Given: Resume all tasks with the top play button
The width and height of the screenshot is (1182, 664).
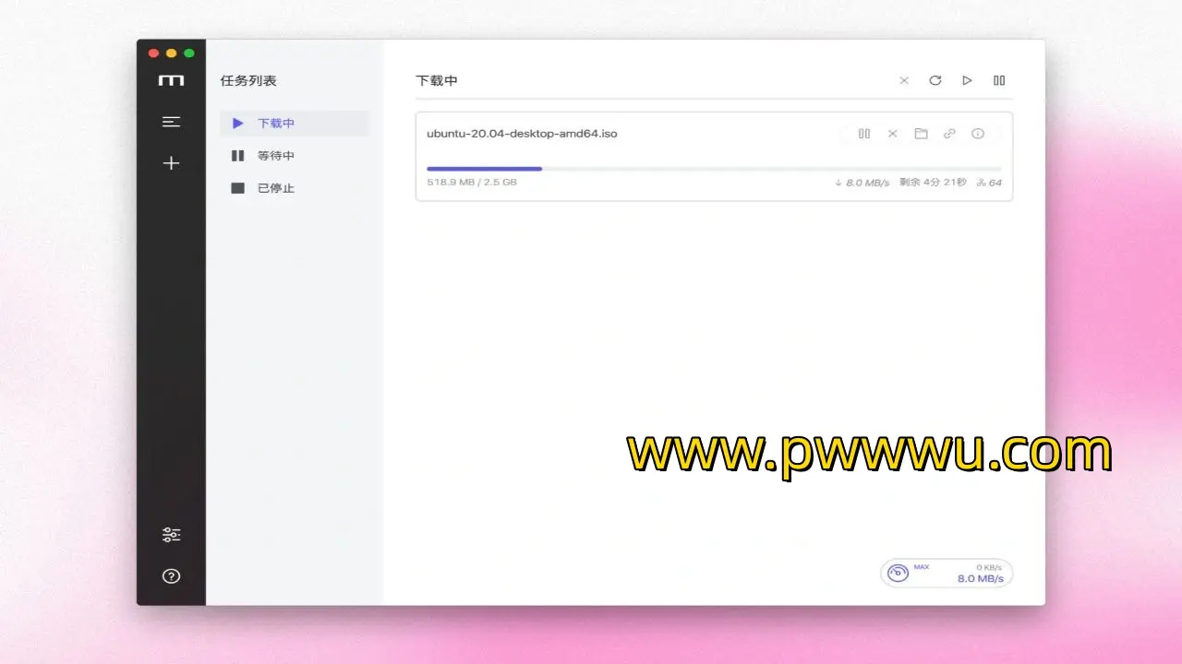Looking at the screenshot, I should [x=967, y=81].
